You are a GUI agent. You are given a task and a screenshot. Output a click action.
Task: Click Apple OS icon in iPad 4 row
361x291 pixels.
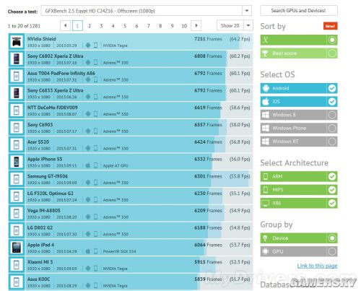pos(88,251)
